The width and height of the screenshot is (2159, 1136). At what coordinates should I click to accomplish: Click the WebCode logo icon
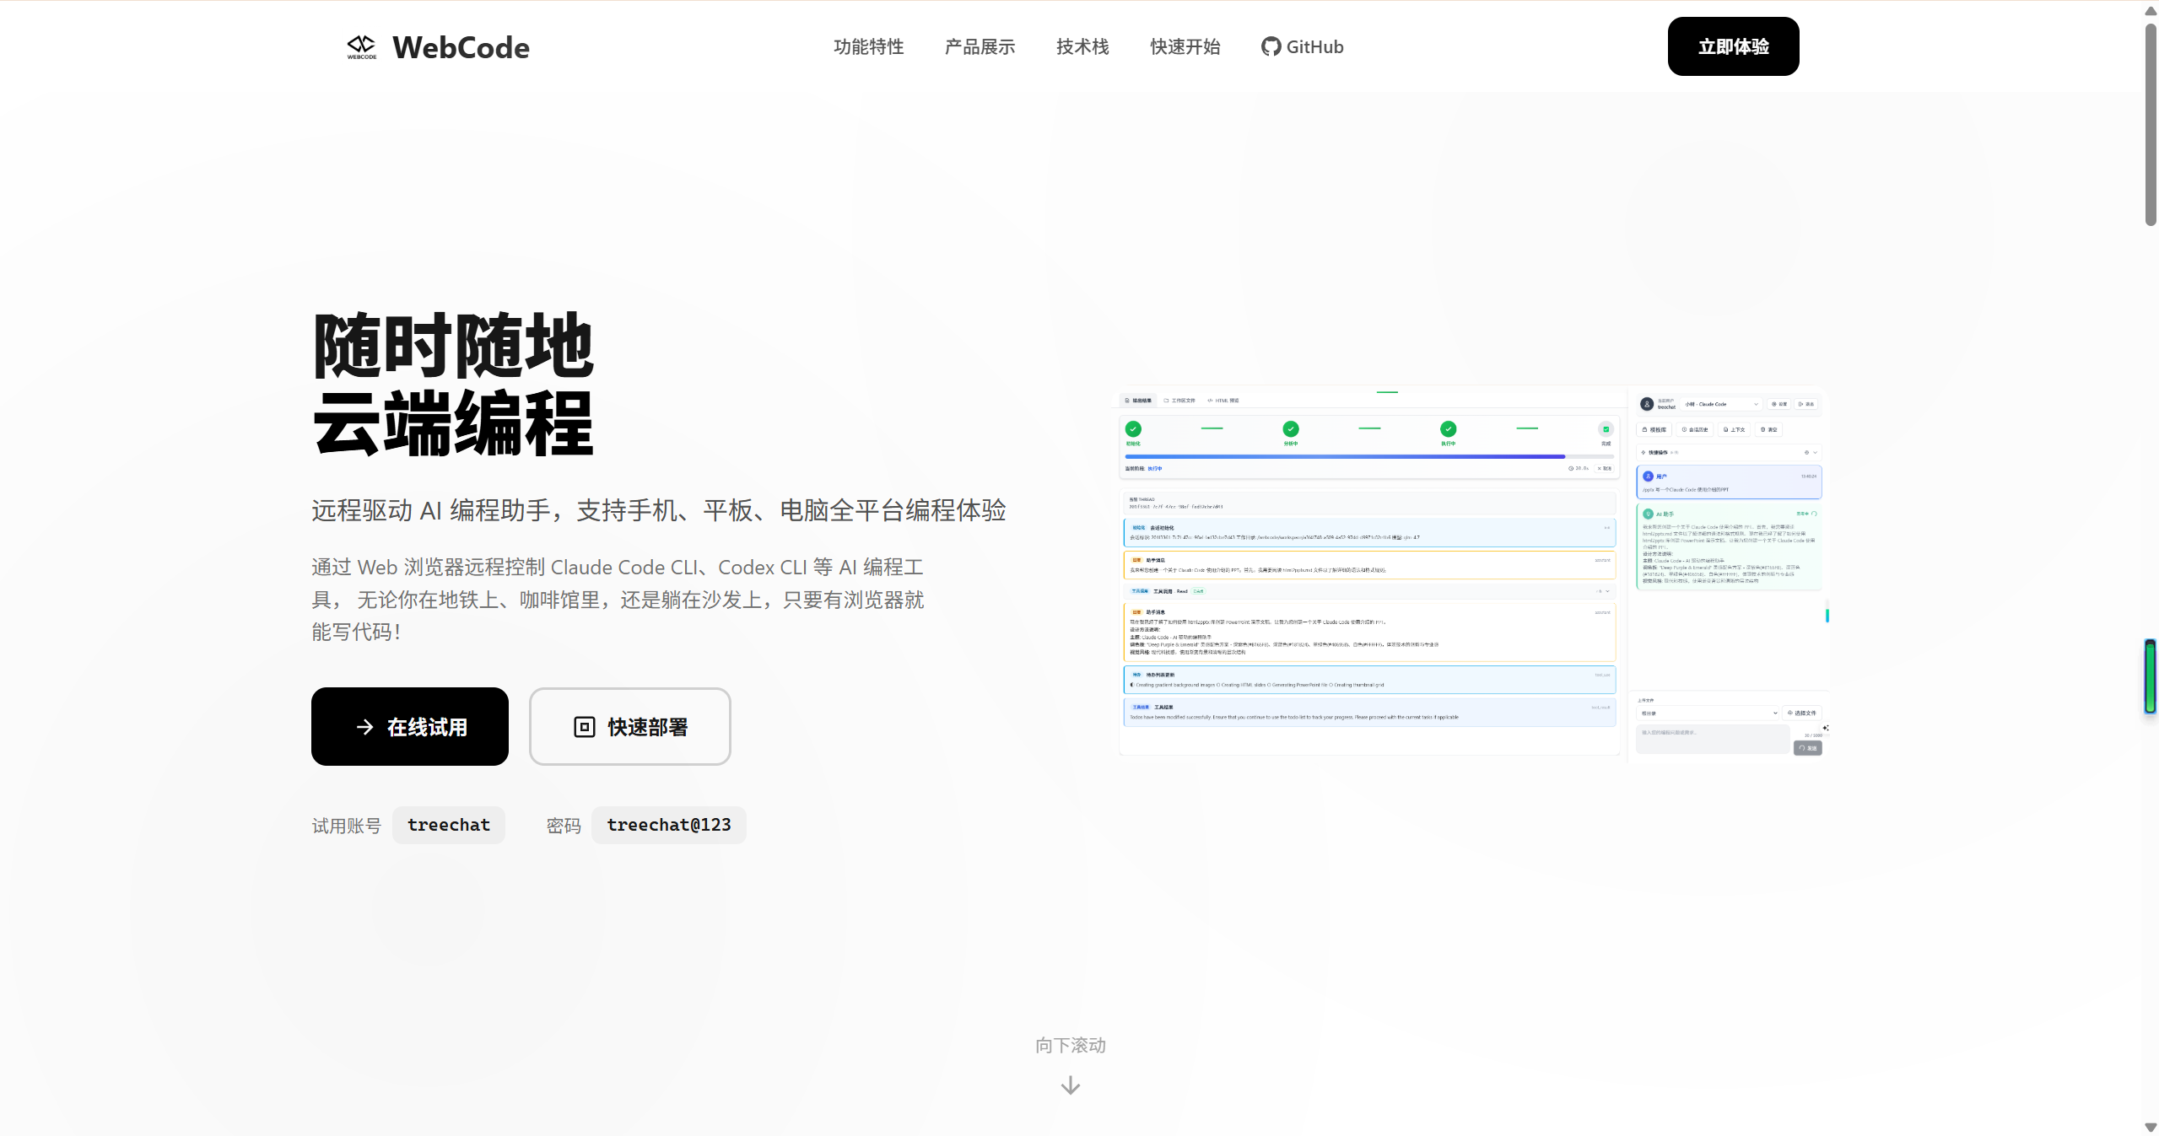363,46
